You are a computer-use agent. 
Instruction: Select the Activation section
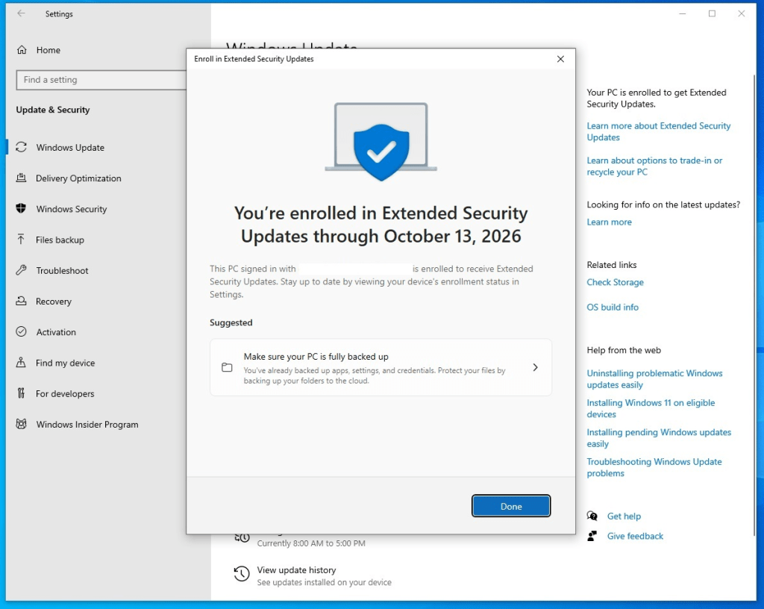56,331
